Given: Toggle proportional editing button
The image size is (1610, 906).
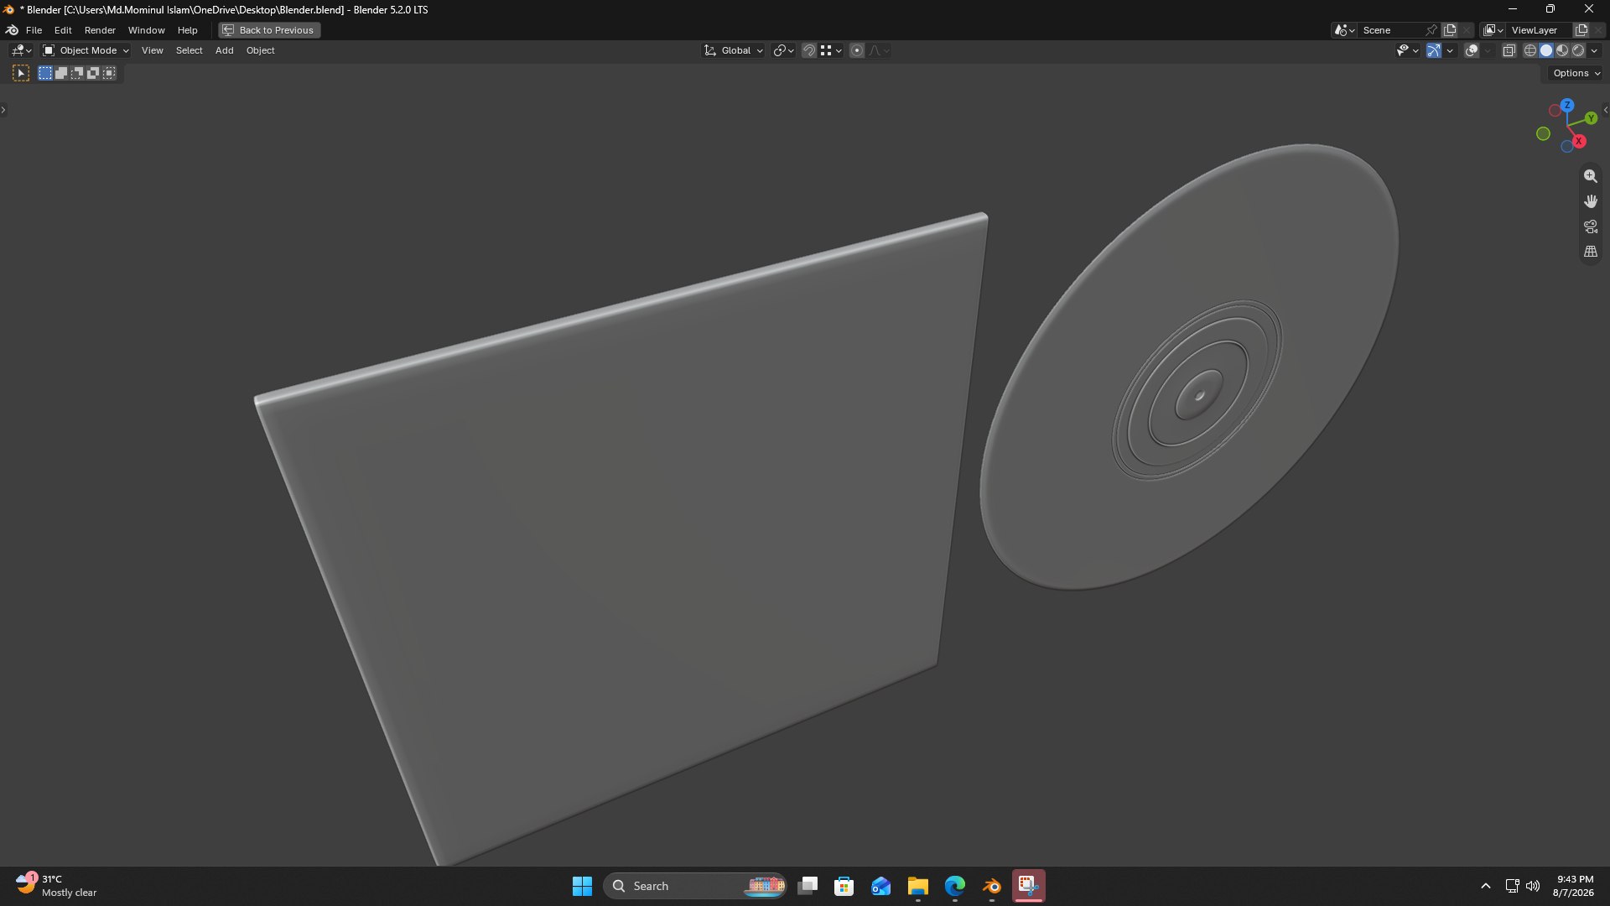Looking at the screenshot, I should (856, 50).
